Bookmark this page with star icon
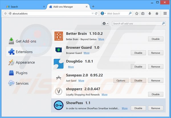Screen dimensions: 171x118 (x=137, y=13)
